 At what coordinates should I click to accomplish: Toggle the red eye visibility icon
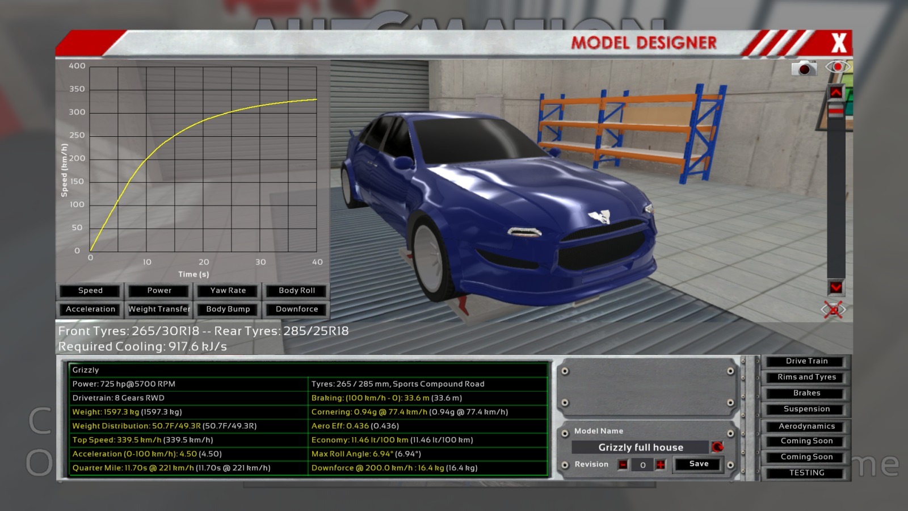coord(837,67)
